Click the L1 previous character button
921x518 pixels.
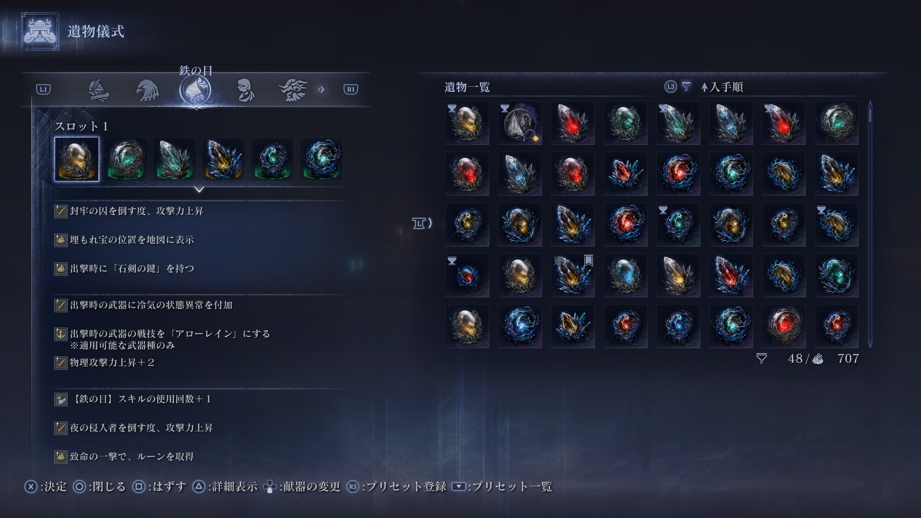point(43,89)
